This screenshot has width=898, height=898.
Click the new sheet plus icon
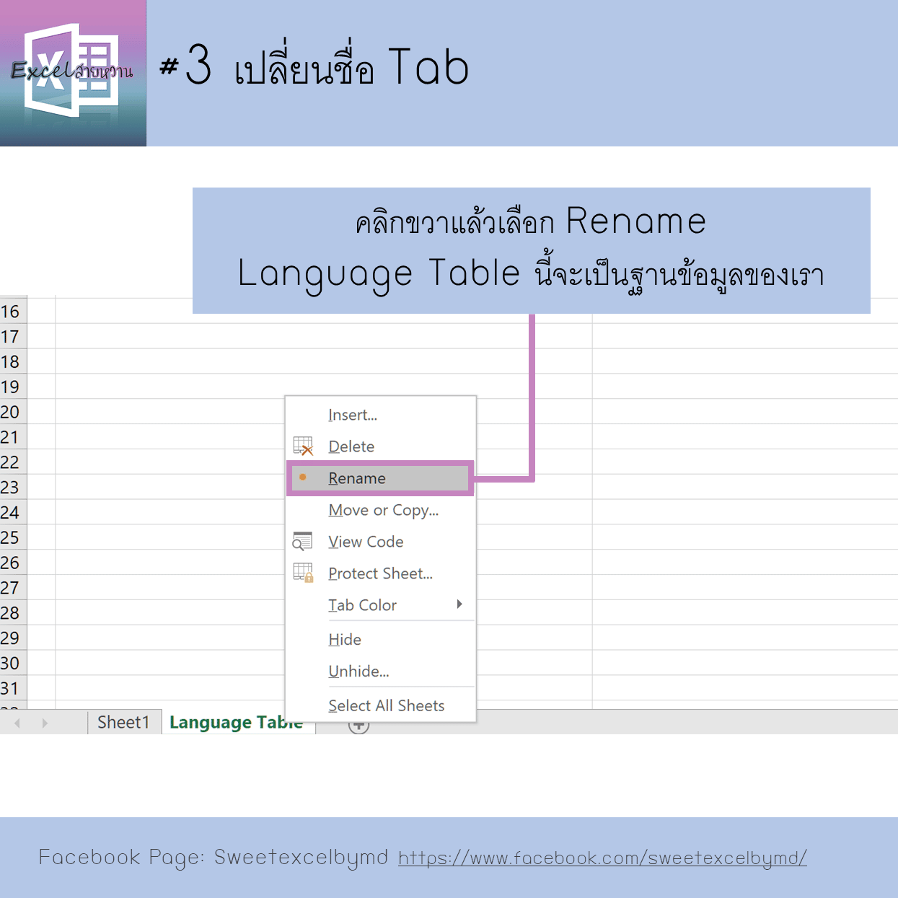358,727
